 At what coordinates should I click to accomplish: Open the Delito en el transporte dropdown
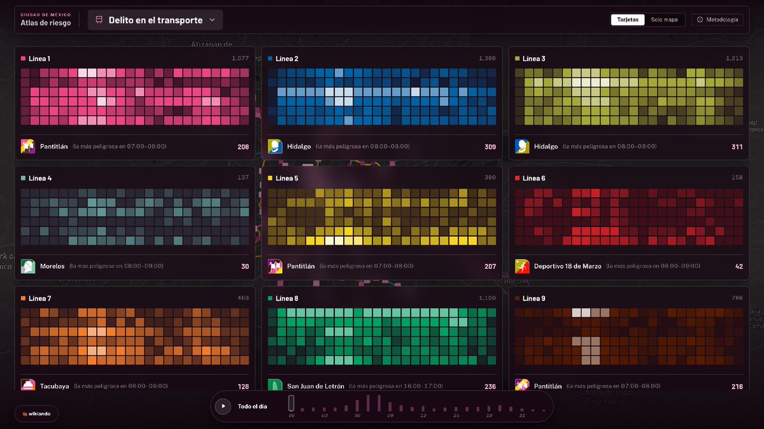pyautogui.click(x=155, y=20)
